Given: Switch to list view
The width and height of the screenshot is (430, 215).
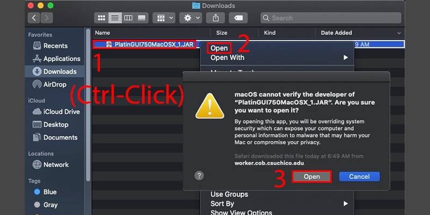Looking at the screenshot, I should tap(115, 18).
